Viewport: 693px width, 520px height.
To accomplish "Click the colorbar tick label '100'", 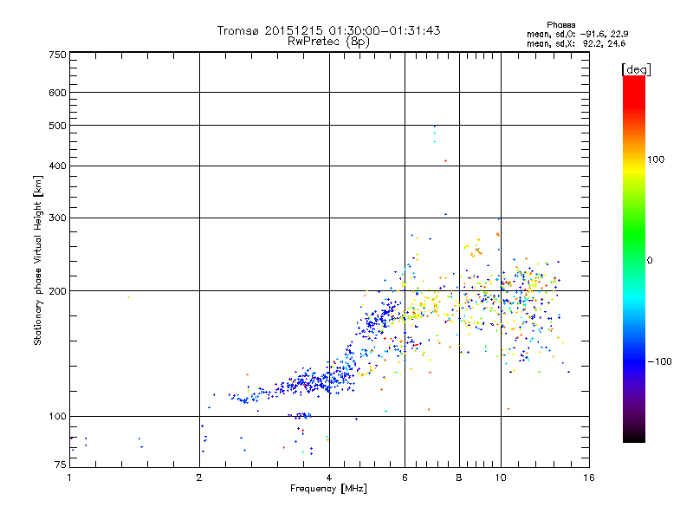I will [x=656, y=159].
